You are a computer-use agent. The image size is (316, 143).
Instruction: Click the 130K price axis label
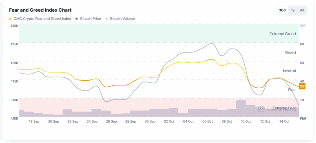pyautogui.click(x=14, y=26)
